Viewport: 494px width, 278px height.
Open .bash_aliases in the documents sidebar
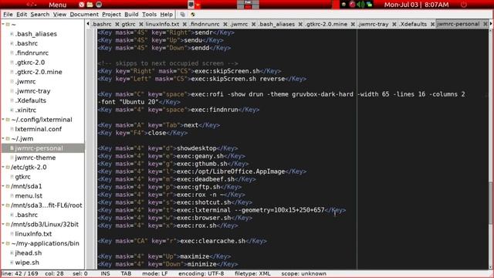point(36,34)
